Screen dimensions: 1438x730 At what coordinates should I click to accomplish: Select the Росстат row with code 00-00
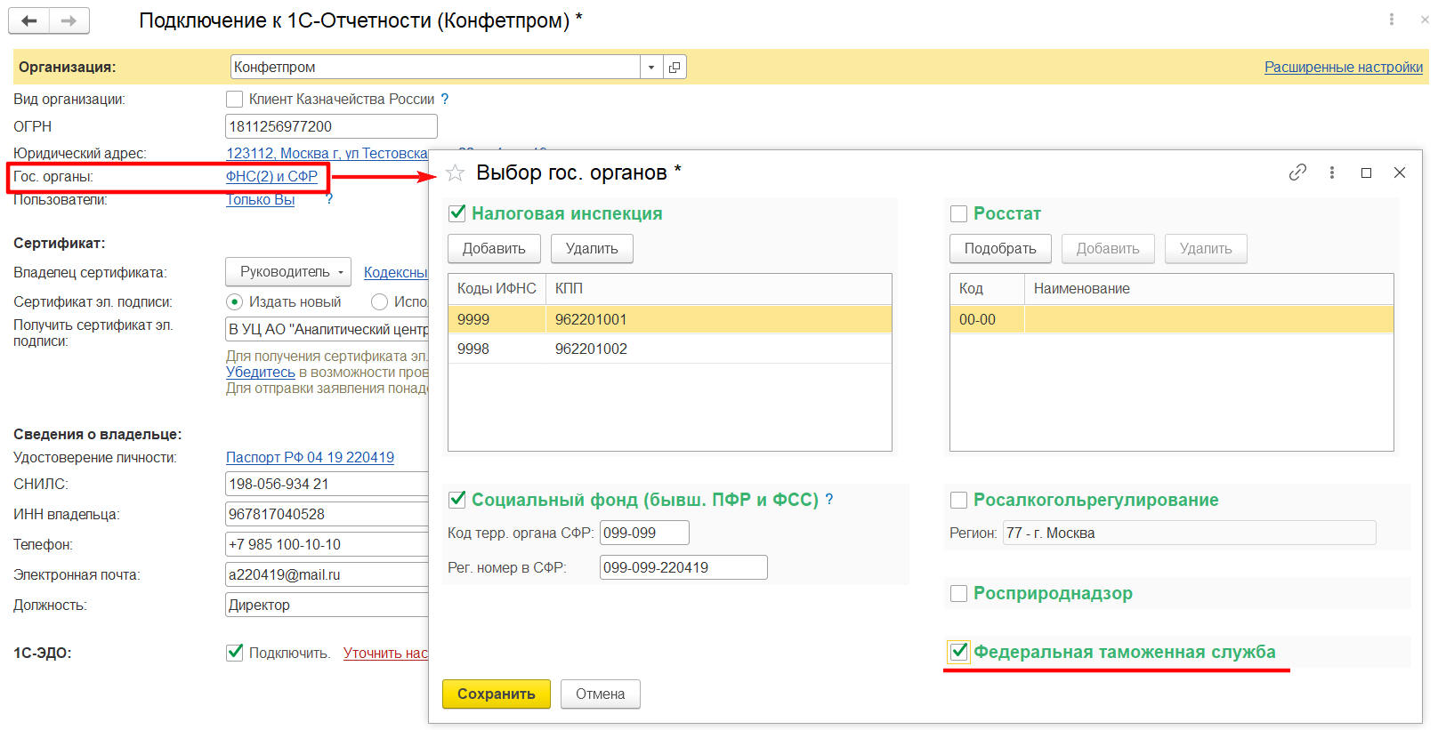1171,319
